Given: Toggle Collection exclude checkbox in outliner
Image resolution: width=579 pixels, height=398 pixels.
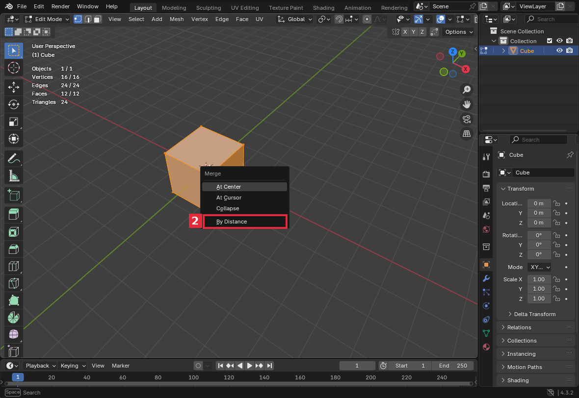Looking at the screenshot, I should [550, 41].
